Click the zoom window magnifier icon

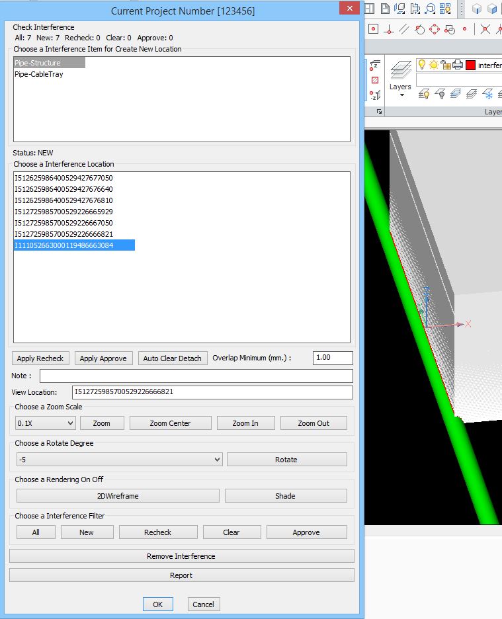431,9
